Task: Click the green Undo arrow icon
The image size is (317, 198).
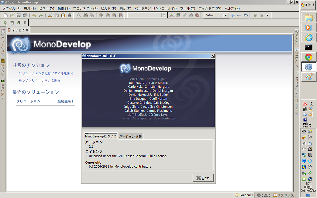Action: click(34, 16)
